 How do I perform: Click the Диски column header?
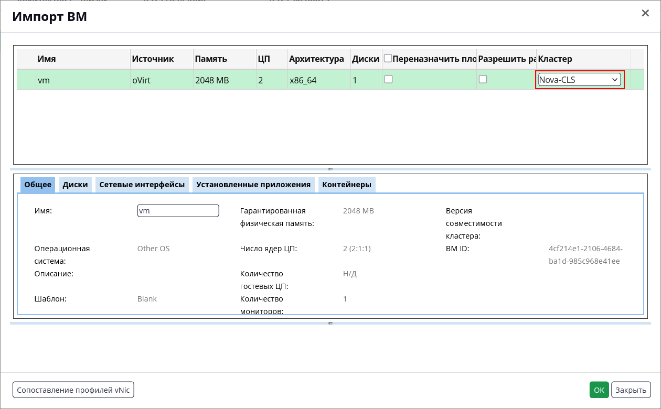pyautogui.click(x=366, y=59)
